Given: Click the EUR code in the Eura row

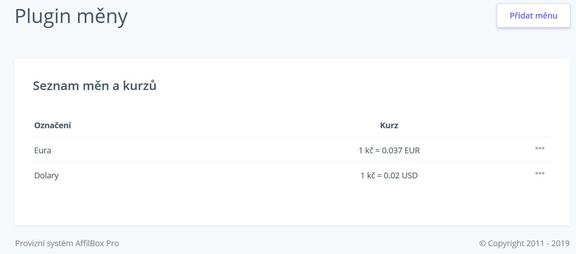Looking at the screenshot, I should [412, 150].
